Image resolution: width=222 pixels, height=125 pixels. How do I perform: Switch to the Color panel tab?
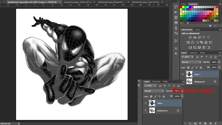coord(183,4)
